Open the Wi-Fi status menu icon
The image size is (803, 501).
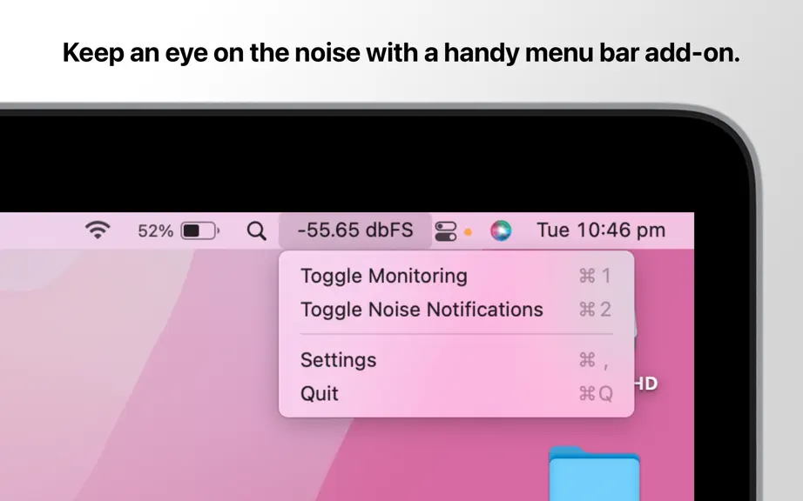[98, 230]
